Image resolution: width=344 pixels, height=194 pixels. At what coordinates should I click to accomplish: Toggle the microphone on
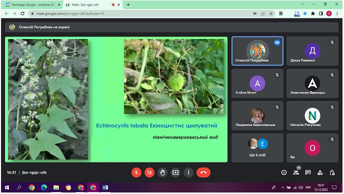tap(136, 172)
